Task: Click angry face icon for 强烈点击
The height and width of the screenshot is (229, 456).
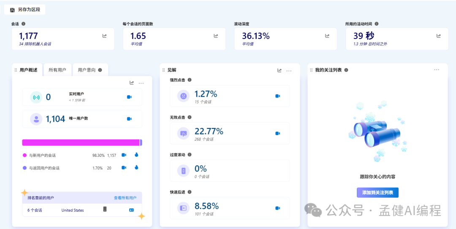Action: pos(184,96)
